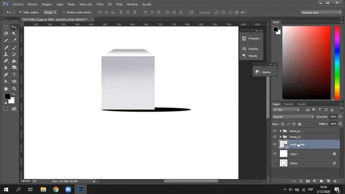The width and height of the screenshot is (345, 194).
Task: Open the Filtro menu
Action: coord(100,4)
